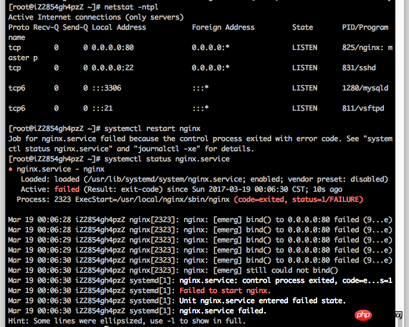Click '[emerg] still could not bind()' log line
This screenshot has width=409, height=327.
[x=173, y=270]
